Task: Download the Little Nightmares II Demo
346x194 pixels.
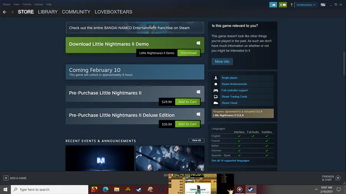Action: (x=189, y=53)
